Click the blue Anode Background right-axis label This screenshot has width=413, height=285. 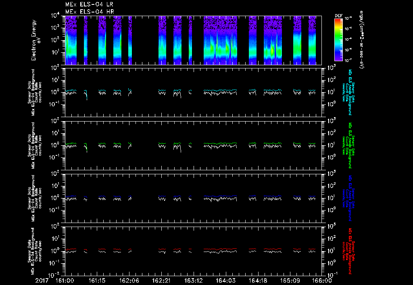(x=348, y=198)
